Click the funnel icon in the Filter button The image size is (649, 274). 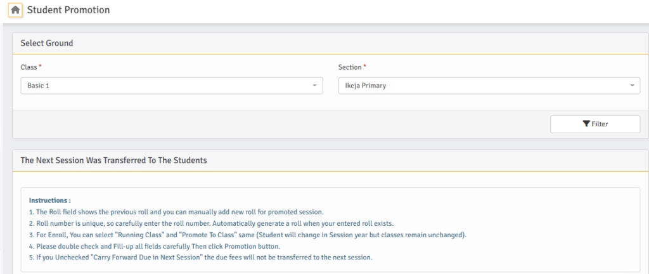(x=586, y=124)
